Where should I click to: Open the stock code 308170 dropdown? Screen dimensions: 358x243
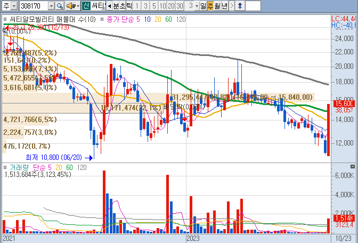click(x=51, y=6)
